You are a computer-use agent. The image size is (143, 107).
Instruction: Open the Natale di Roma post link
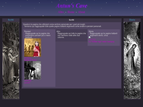click(30, 60)
